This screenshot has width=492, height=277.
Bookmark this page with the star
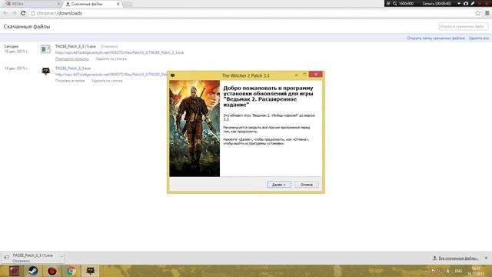477,13
